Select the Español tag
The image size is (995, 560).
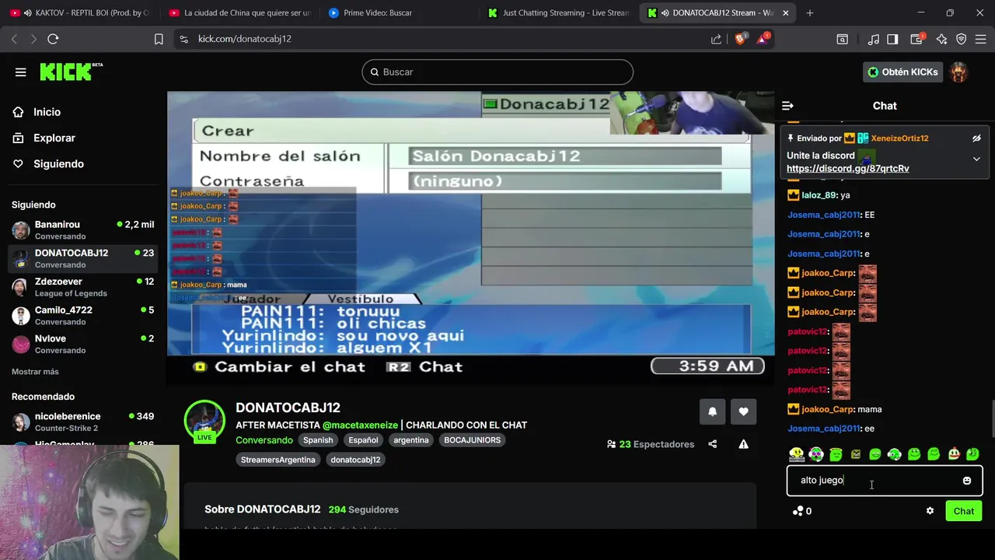[363, 440]
